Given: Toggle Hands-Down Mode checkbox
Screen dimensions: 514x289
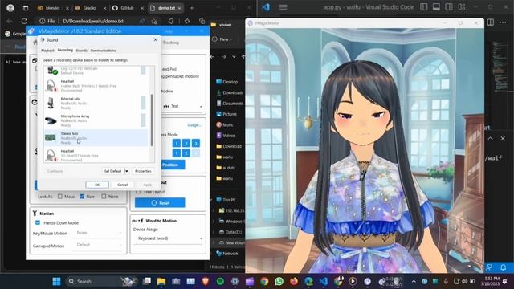Looking at the screenshot, I should tap(38, 223).
